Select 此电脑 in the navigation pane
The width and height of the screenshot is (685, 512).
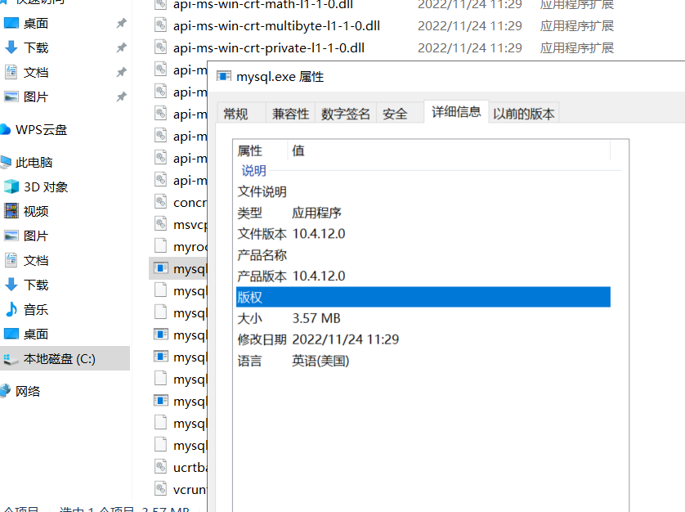[x=34, y=163]
